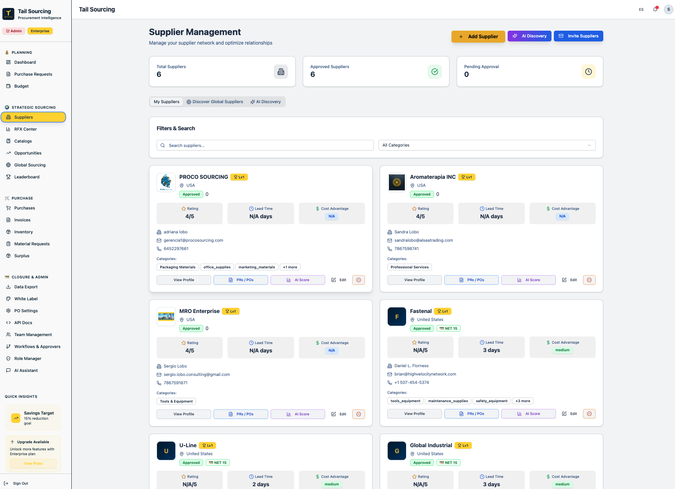Click the Approved Suppliers checkmark icon
Image resolution: width=675 pixels, height=489 pixels.
pos(435,72)
